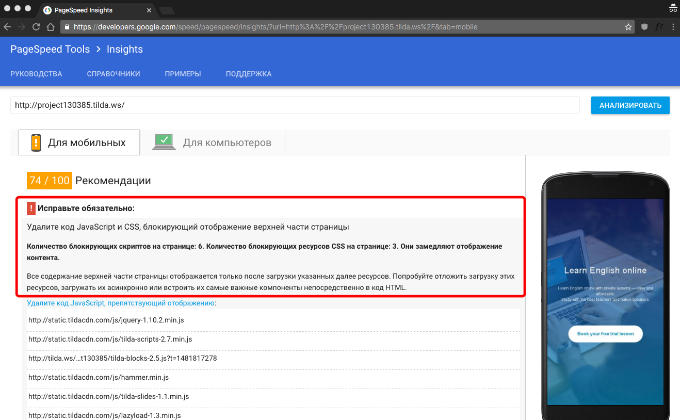The width and height of the screenshot is (680, 420).
Task: Click the f? extension icon
Action: [x=659, y=27]
